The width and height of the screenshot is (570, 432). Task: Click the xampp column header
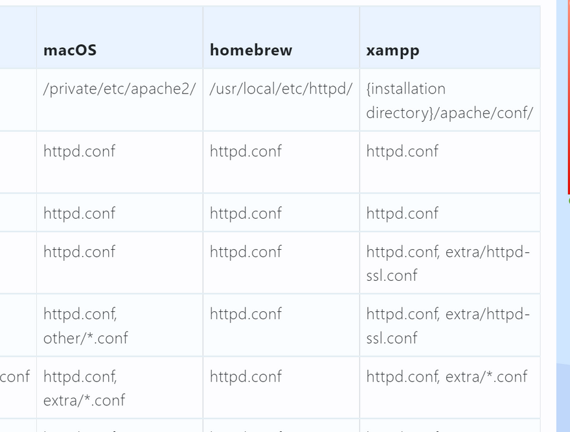pos(393,50)
